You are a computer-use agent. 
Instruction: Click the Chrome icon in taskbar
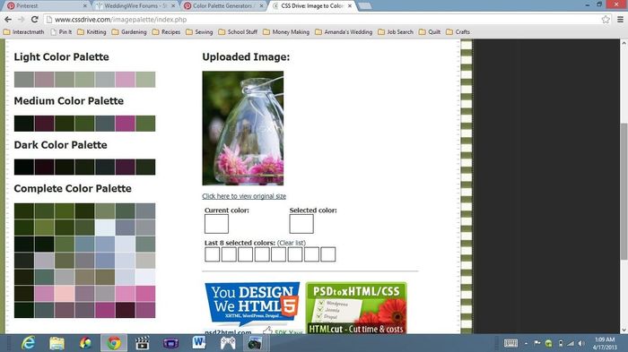coord(114,343)
